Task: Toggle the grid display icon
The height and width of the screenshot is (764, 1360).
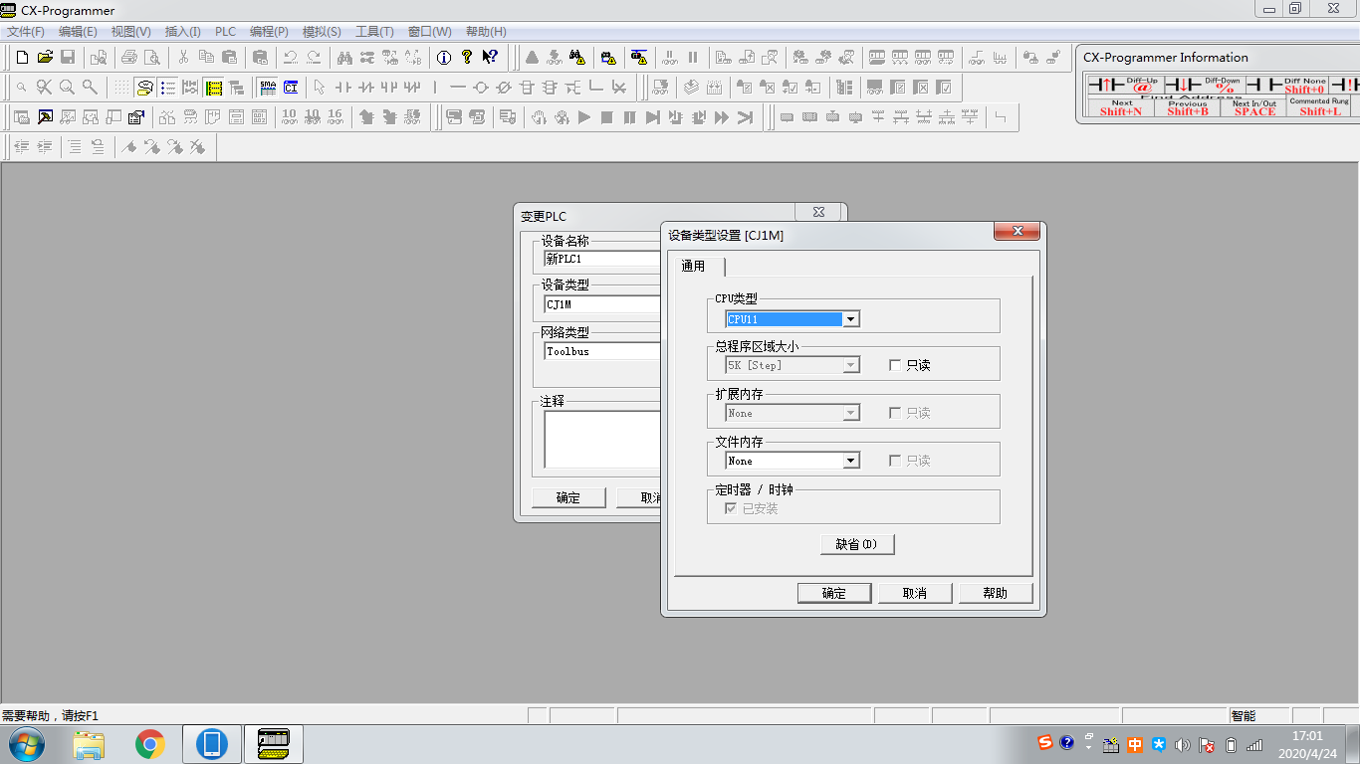Action: pyautogui.click(x=120, y=88)
